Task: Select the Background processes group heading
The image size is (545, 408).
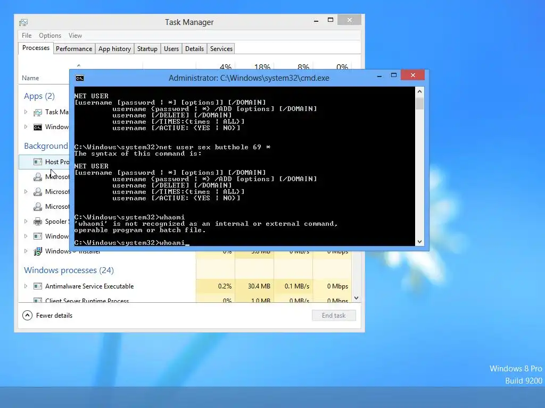Action: (46, 146)
